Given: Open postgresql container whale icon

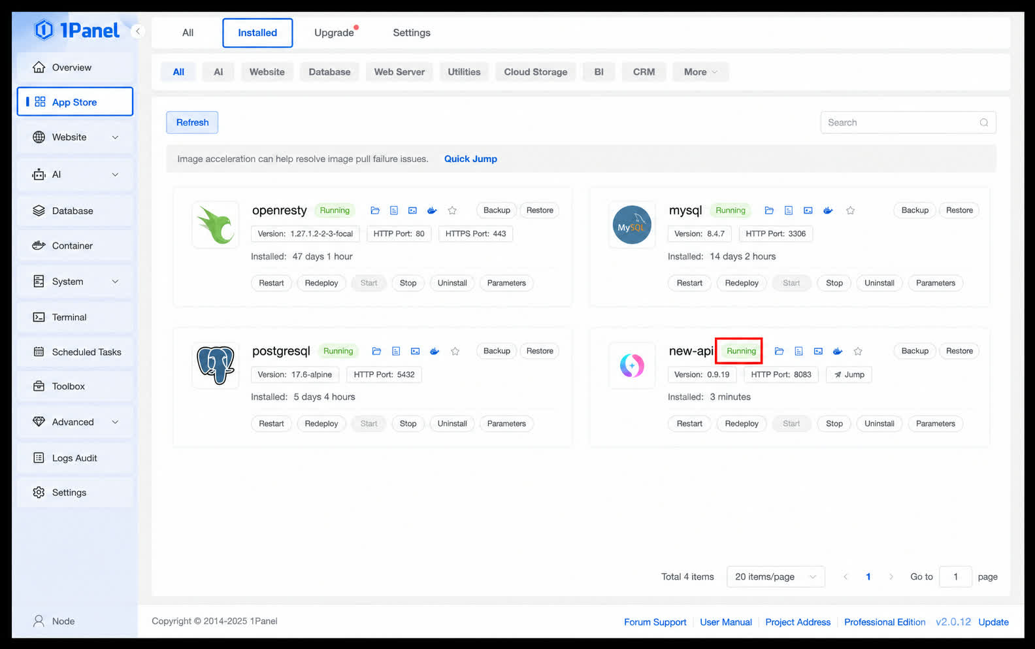Looking at the screenshot, I should 435,351.
